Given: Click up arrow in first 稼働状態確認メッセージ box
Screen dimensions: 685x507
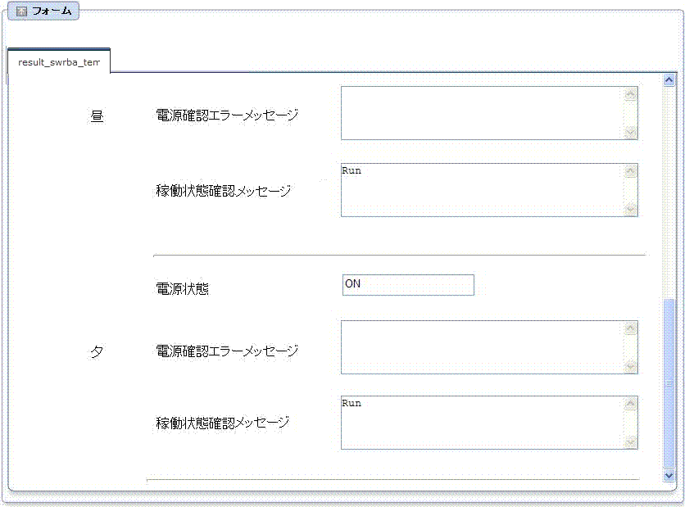Looking at the screenshot, I should tap(630, 171).
